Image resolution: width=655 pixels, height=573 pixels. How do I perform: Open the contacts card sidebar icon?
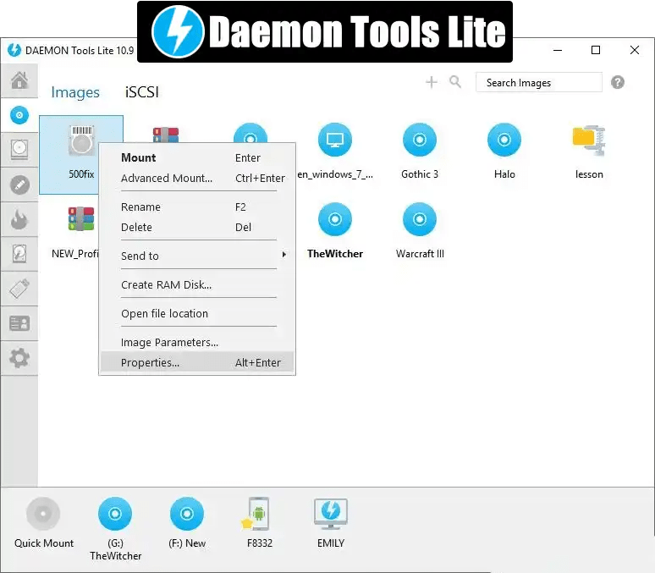point(19,323)
